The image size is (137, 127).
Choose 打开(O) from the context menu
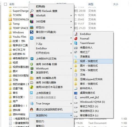52,7
